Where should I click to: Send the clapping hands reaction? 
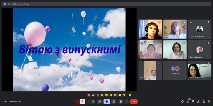102,95
